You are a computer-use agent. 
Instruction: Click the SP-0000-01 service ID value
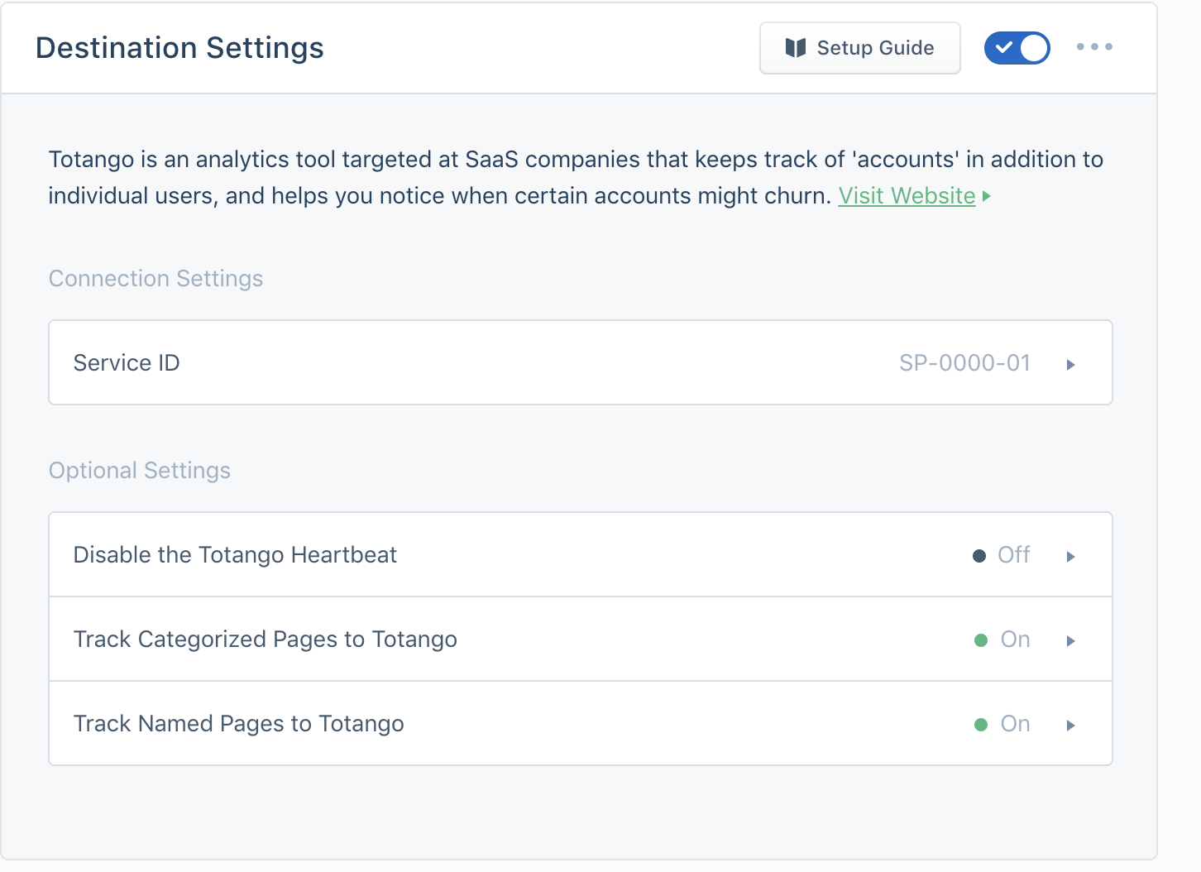964,363
